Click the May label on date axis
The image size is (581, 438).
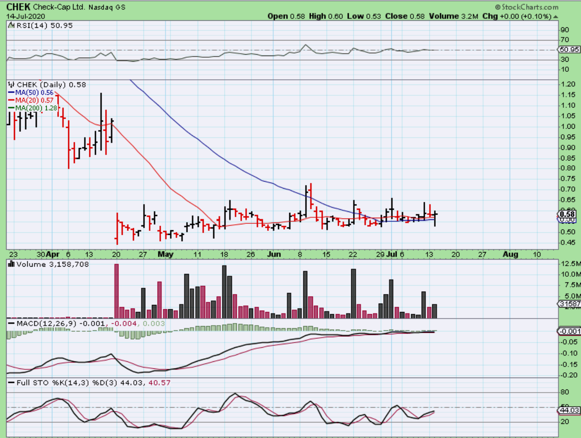click(165, 254)
